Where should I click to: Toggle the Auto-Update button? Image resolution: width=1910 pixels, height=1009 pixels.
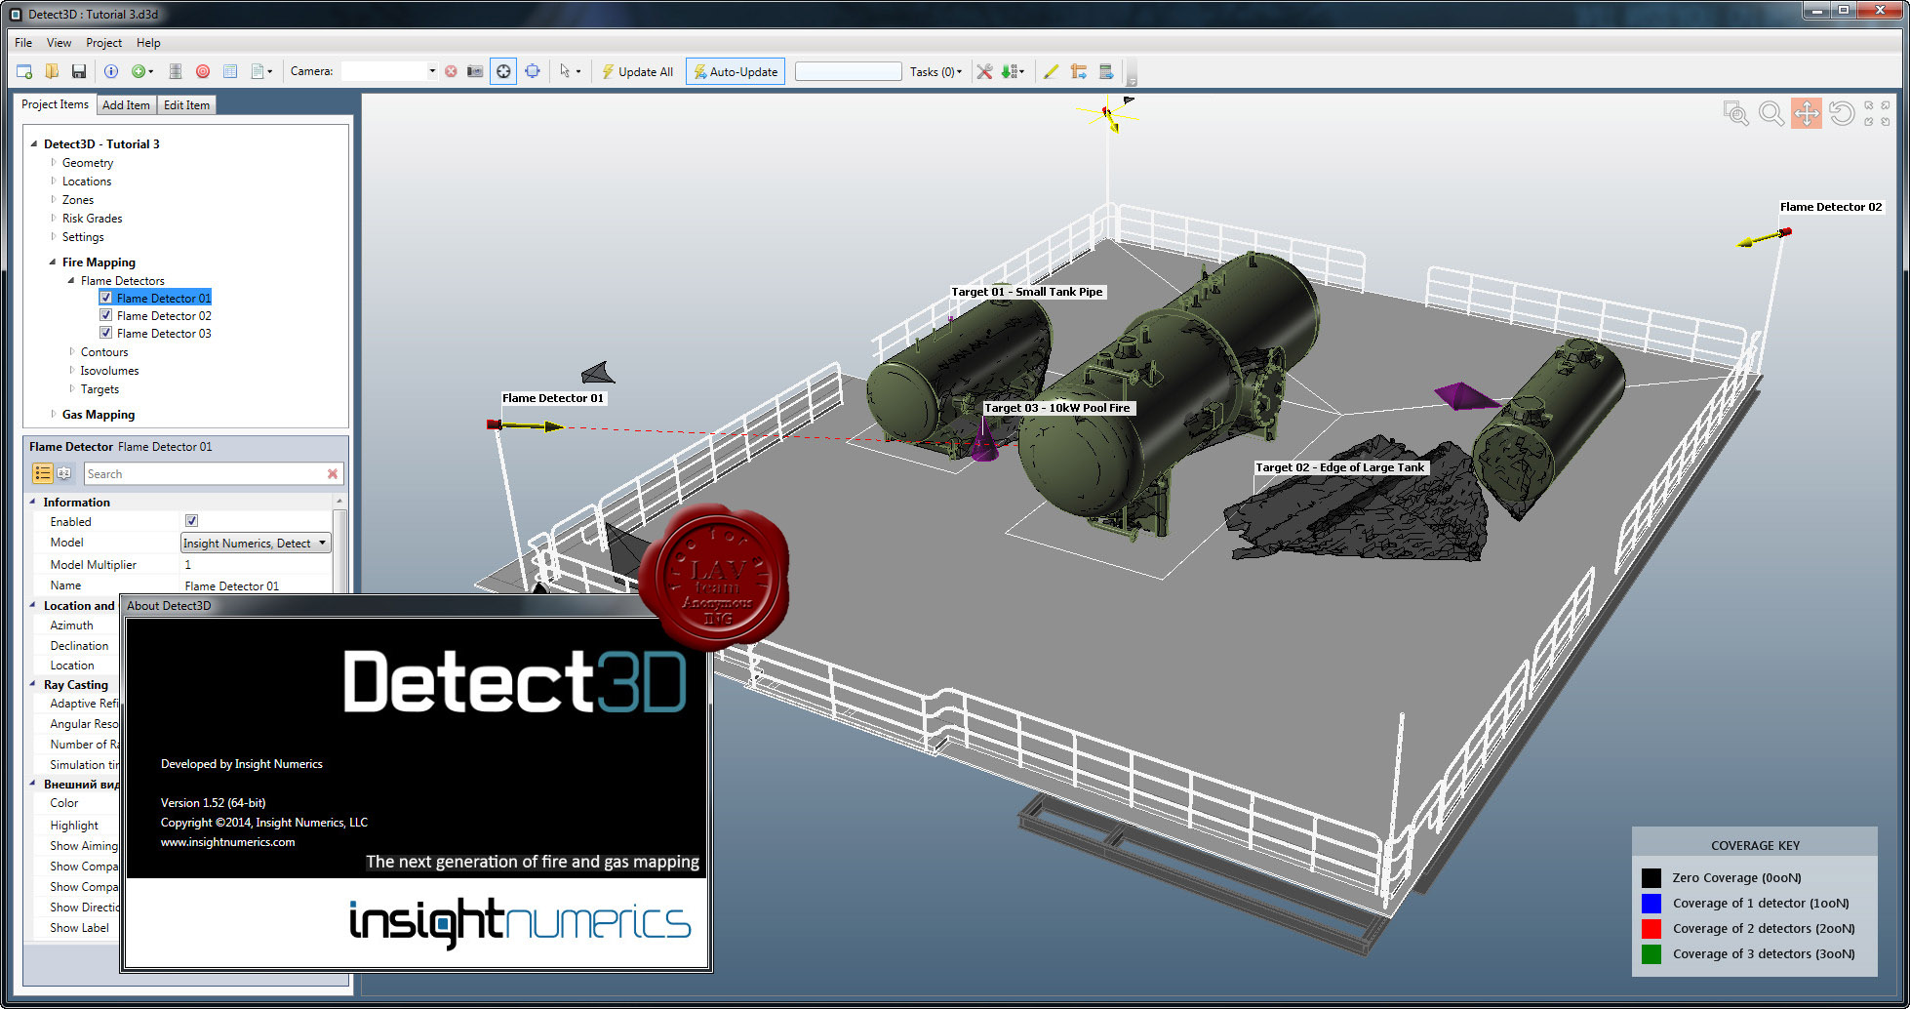pos(736,71)
